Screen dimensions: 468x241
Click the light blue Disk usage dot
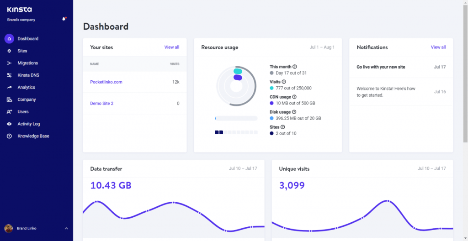(271, 118)
